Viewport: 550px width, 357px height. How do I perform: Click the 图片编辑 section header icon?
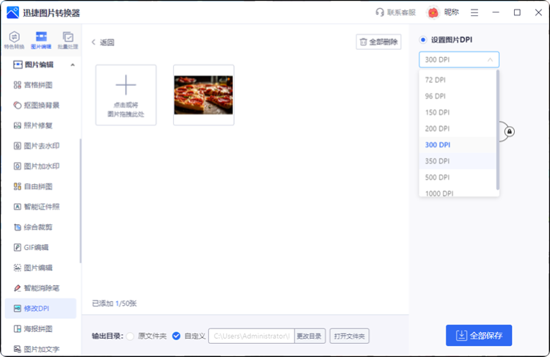point(18,65)
